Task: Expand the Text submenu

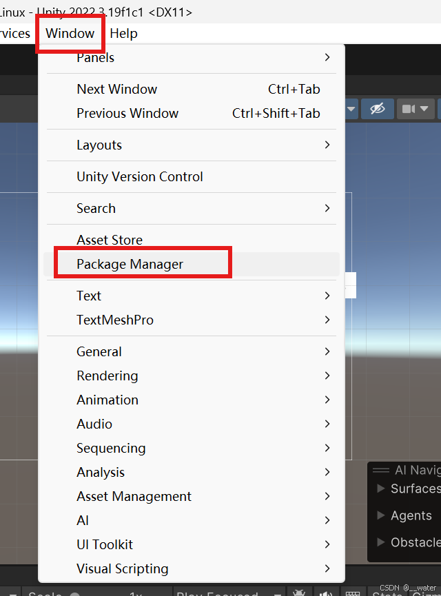Action: point(192,296)
